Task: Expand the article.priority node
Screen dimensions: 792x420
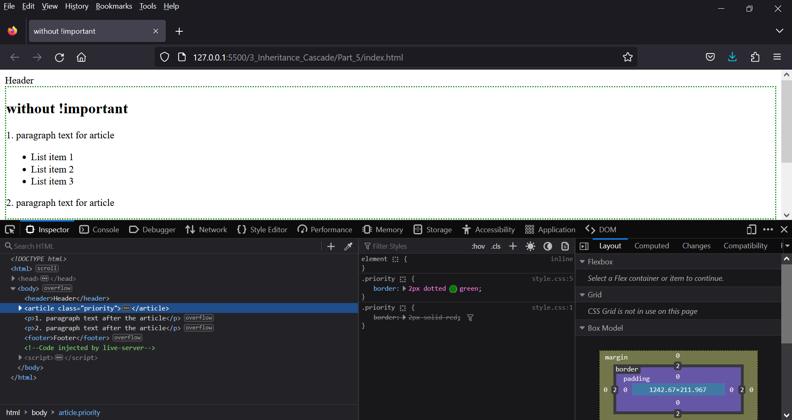Action: point(20,308)
